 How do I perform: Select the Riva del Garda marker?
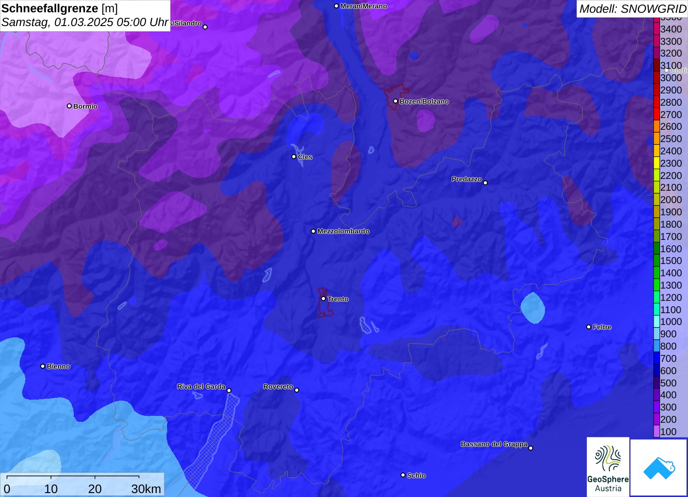[x=229, y=391]
